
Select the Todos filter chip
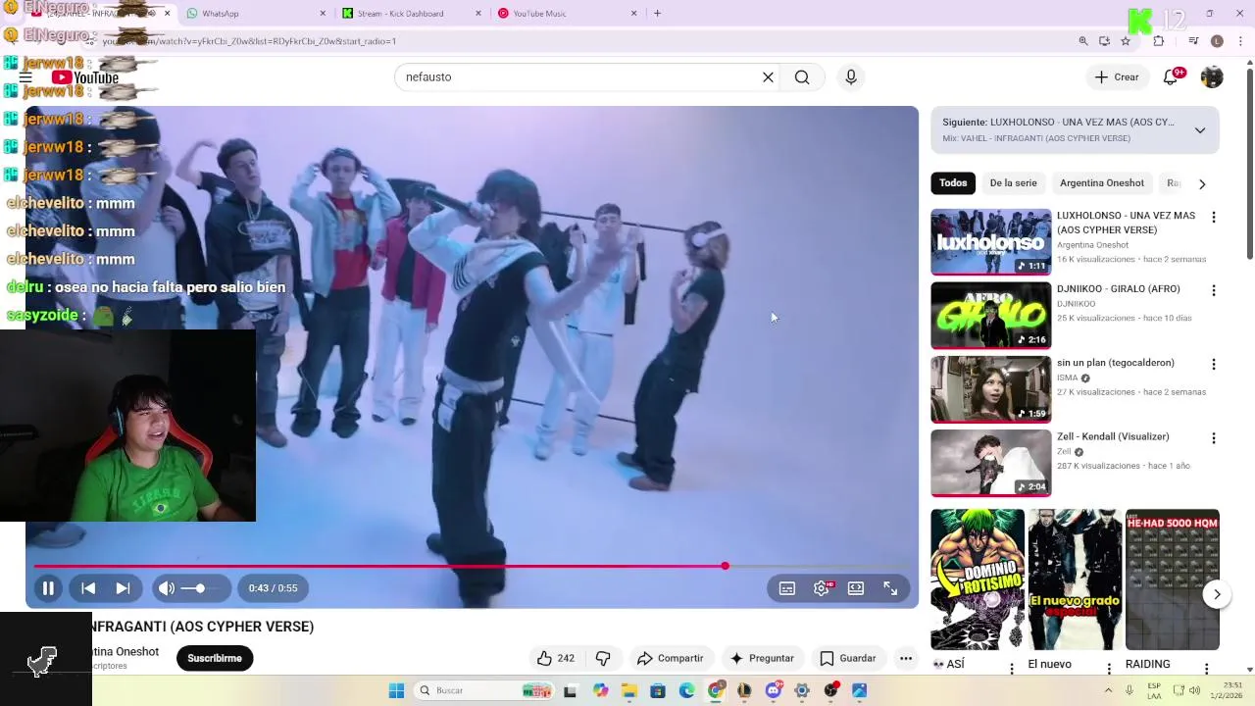click(x=953, y=183)
